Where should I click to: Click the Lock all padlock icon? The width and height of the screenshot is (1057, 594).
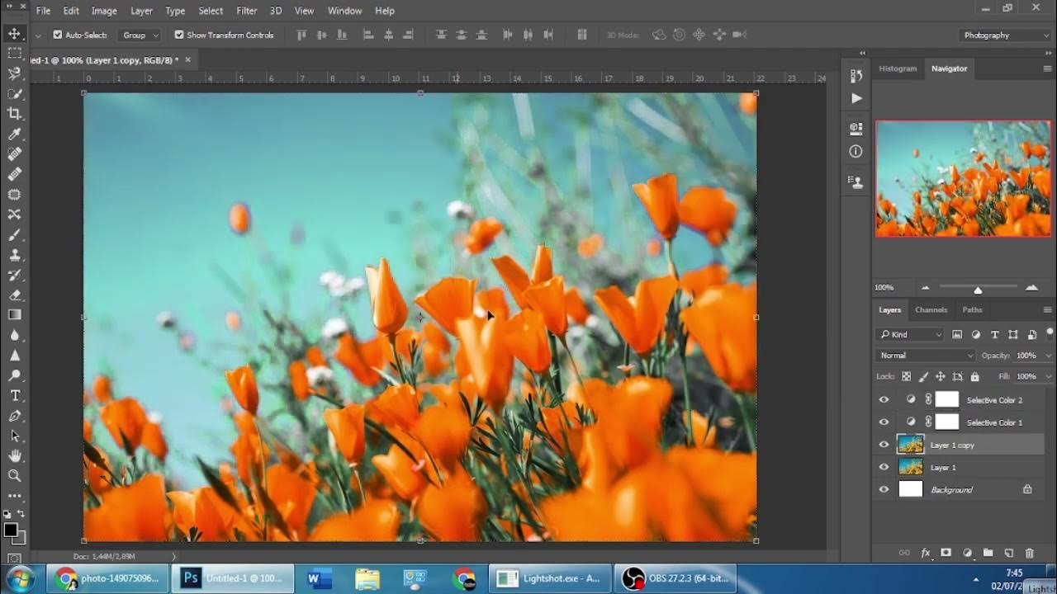[974, 376]
